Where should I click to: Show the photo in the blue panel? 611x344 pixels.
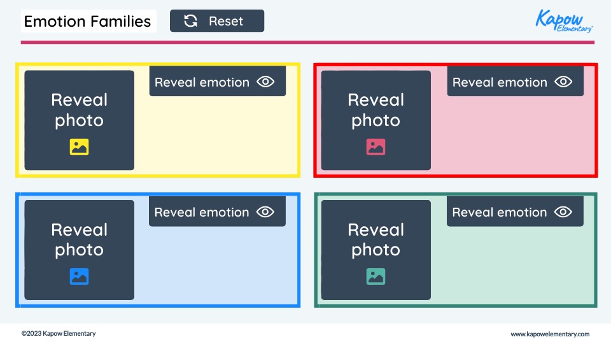click(80, 240)
